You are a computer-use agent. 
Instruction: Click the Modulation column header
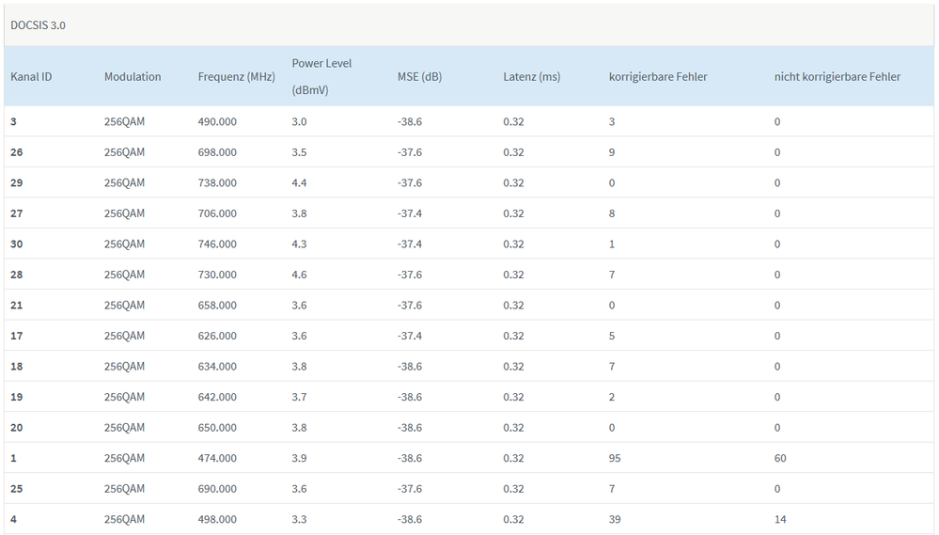[133, 76]
